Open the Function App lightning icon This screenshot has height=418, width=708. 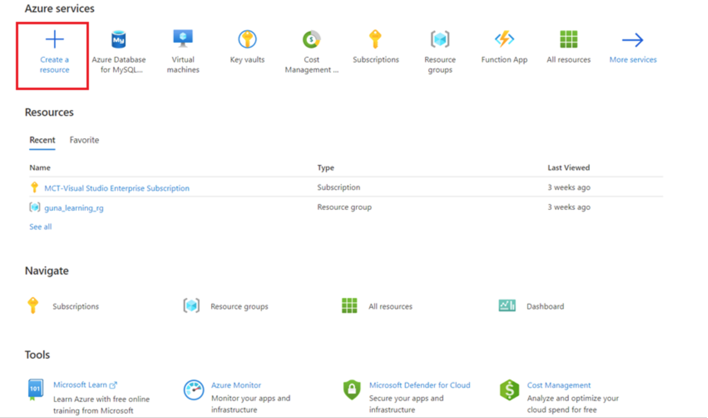[505, 39]
